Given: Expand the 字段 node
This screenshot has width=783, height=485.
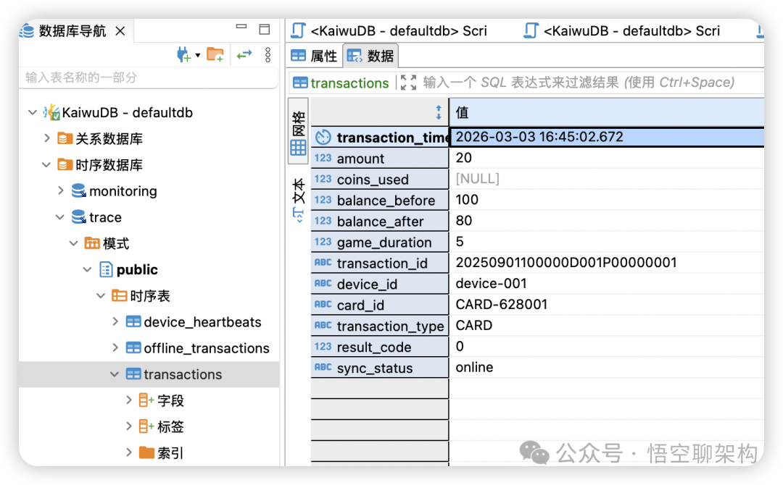Looking at the screenshot, I should [x=129, y=400].
